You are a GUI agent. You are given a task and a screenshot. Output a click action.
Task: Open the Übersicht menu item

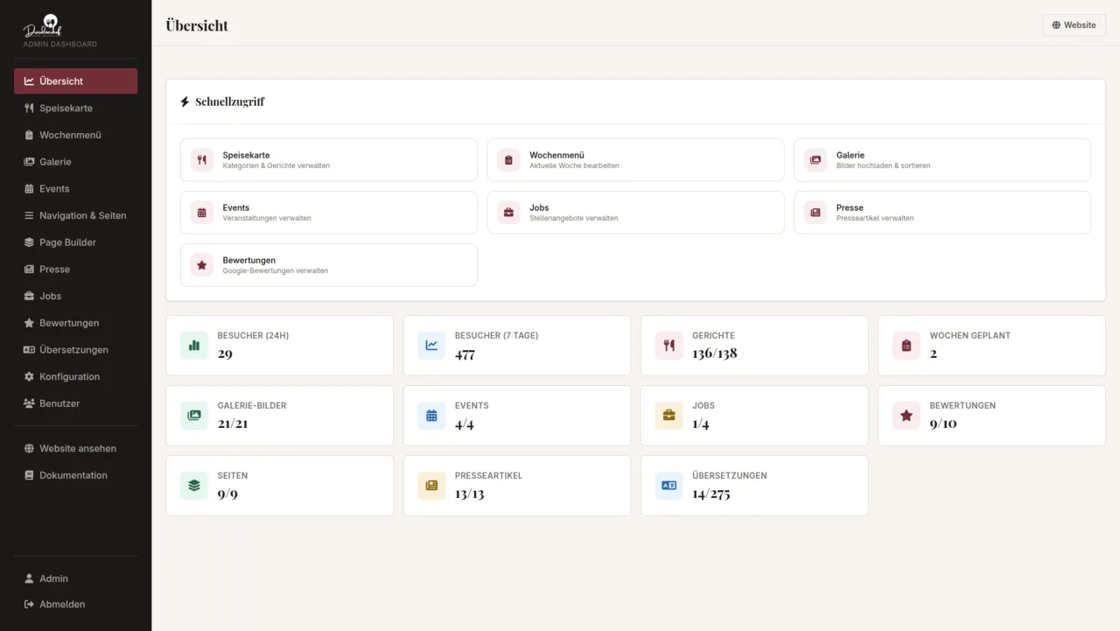click(x=75, y=81)
